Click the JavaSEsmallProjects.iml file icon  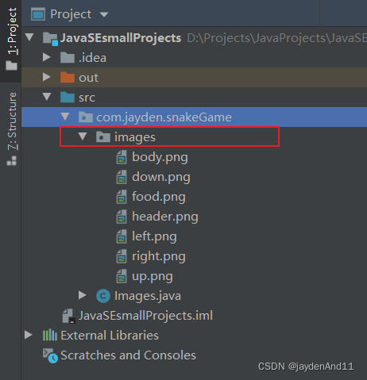(68, 316)
